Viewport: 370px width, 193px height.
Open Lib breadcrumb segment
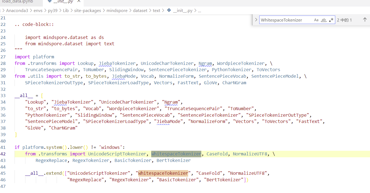66,11
